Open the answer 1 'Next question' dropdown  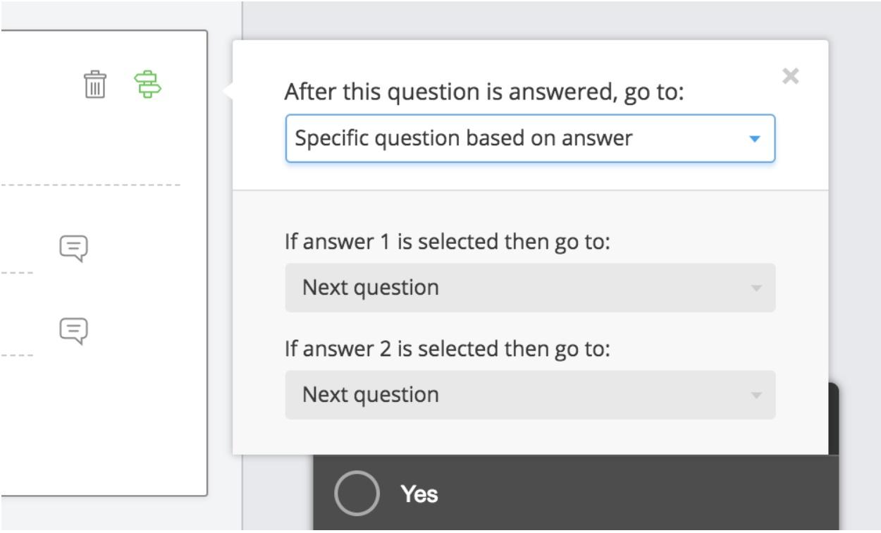(x=530, y=288)
